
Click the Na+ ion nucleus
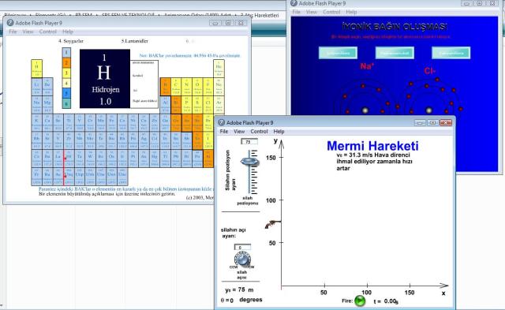click(x=365, y=110)
